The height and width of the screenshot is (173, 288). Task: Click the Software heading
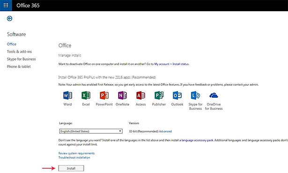pos(16,34)
